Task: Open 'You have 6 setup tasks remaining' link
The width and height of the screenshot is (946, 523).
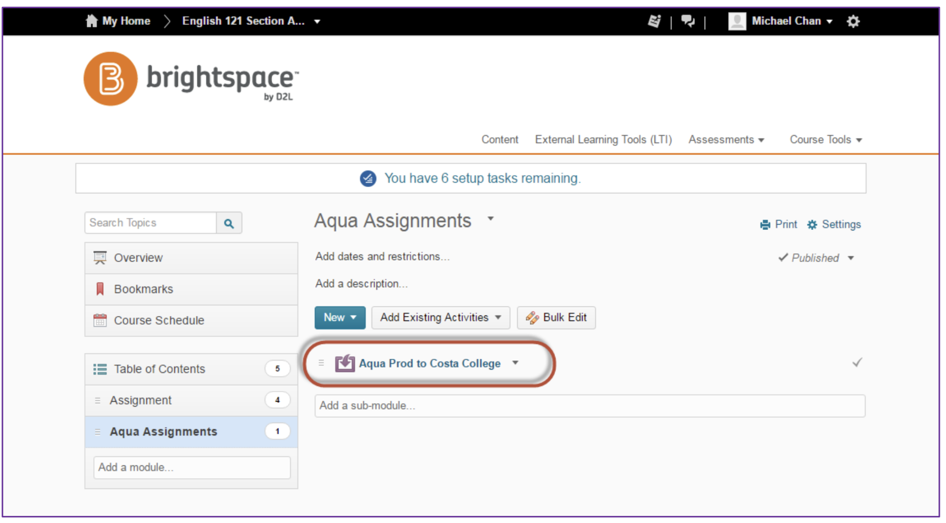Action: tap(482, 178)
